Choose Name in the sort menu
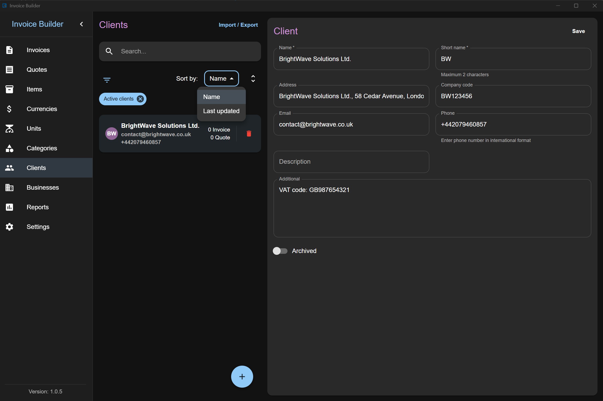The image size is (603, 401). 221,97
